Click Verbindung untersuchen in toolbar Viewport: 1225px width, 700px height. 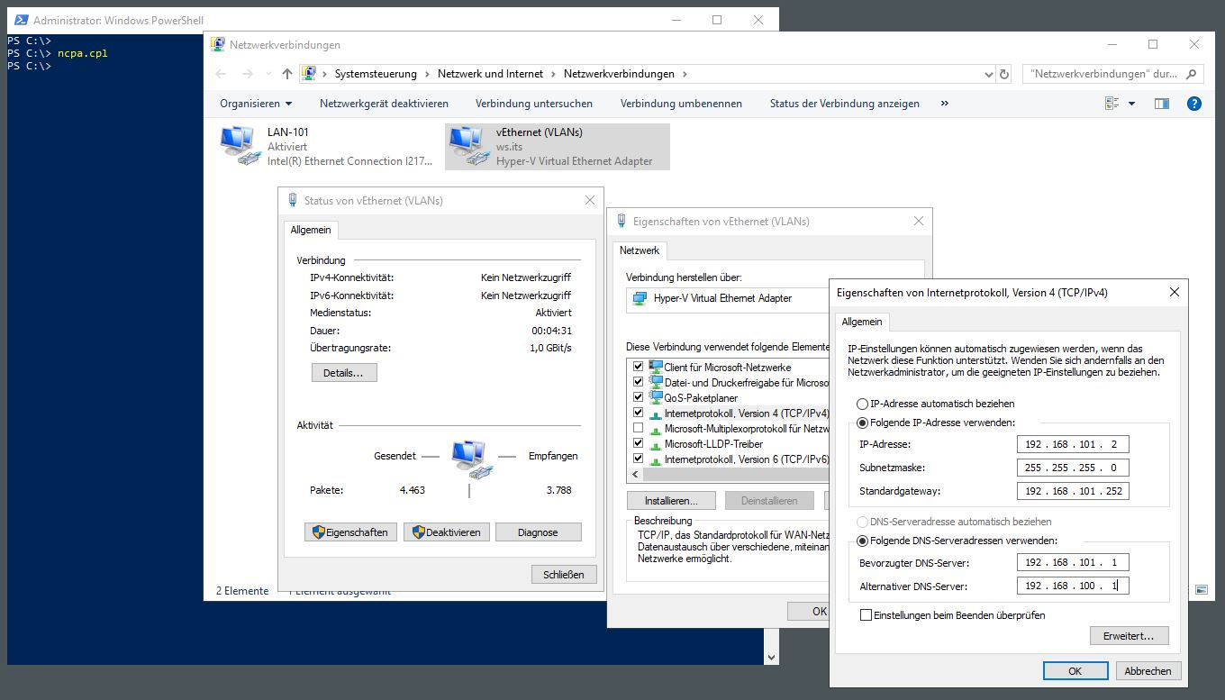tap(534, 104)
